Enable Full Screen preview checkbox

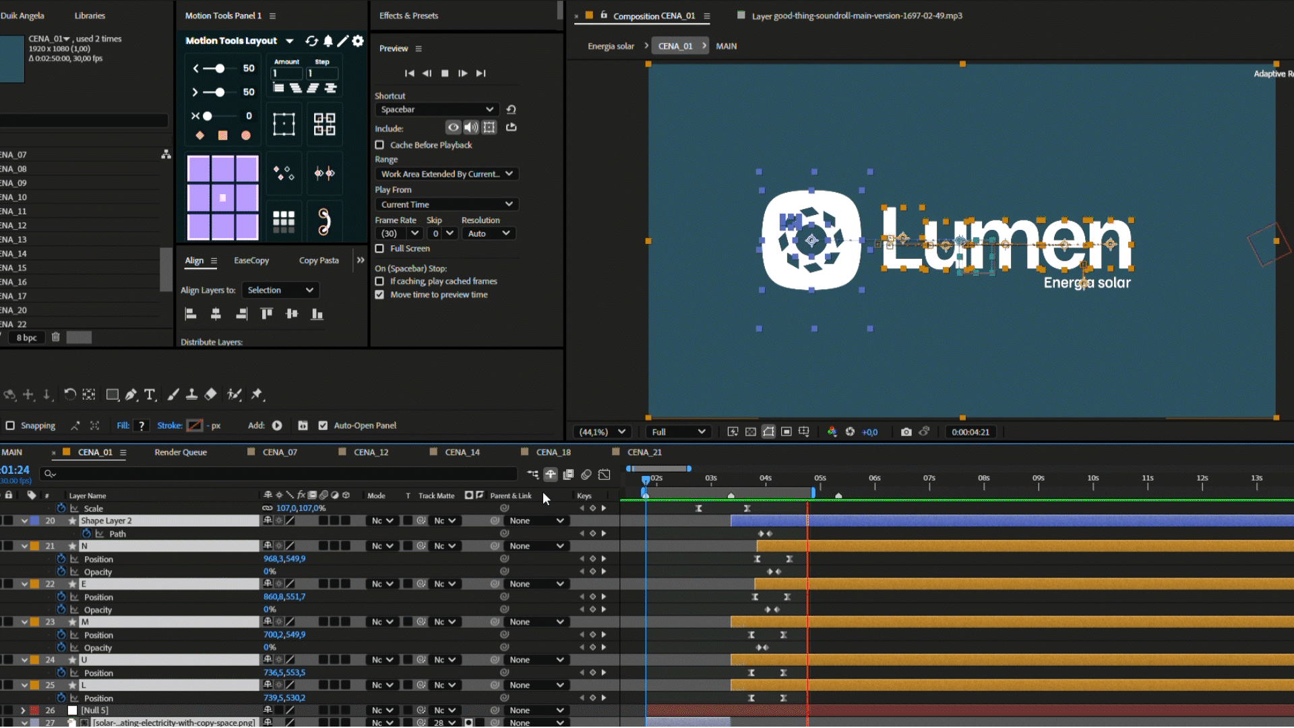point(379,249)
